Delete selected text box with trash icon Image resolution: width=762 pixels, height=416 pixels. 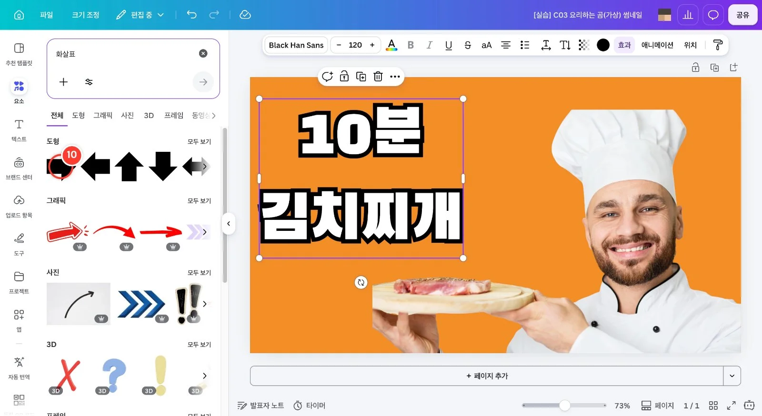[x=378, y=76]
